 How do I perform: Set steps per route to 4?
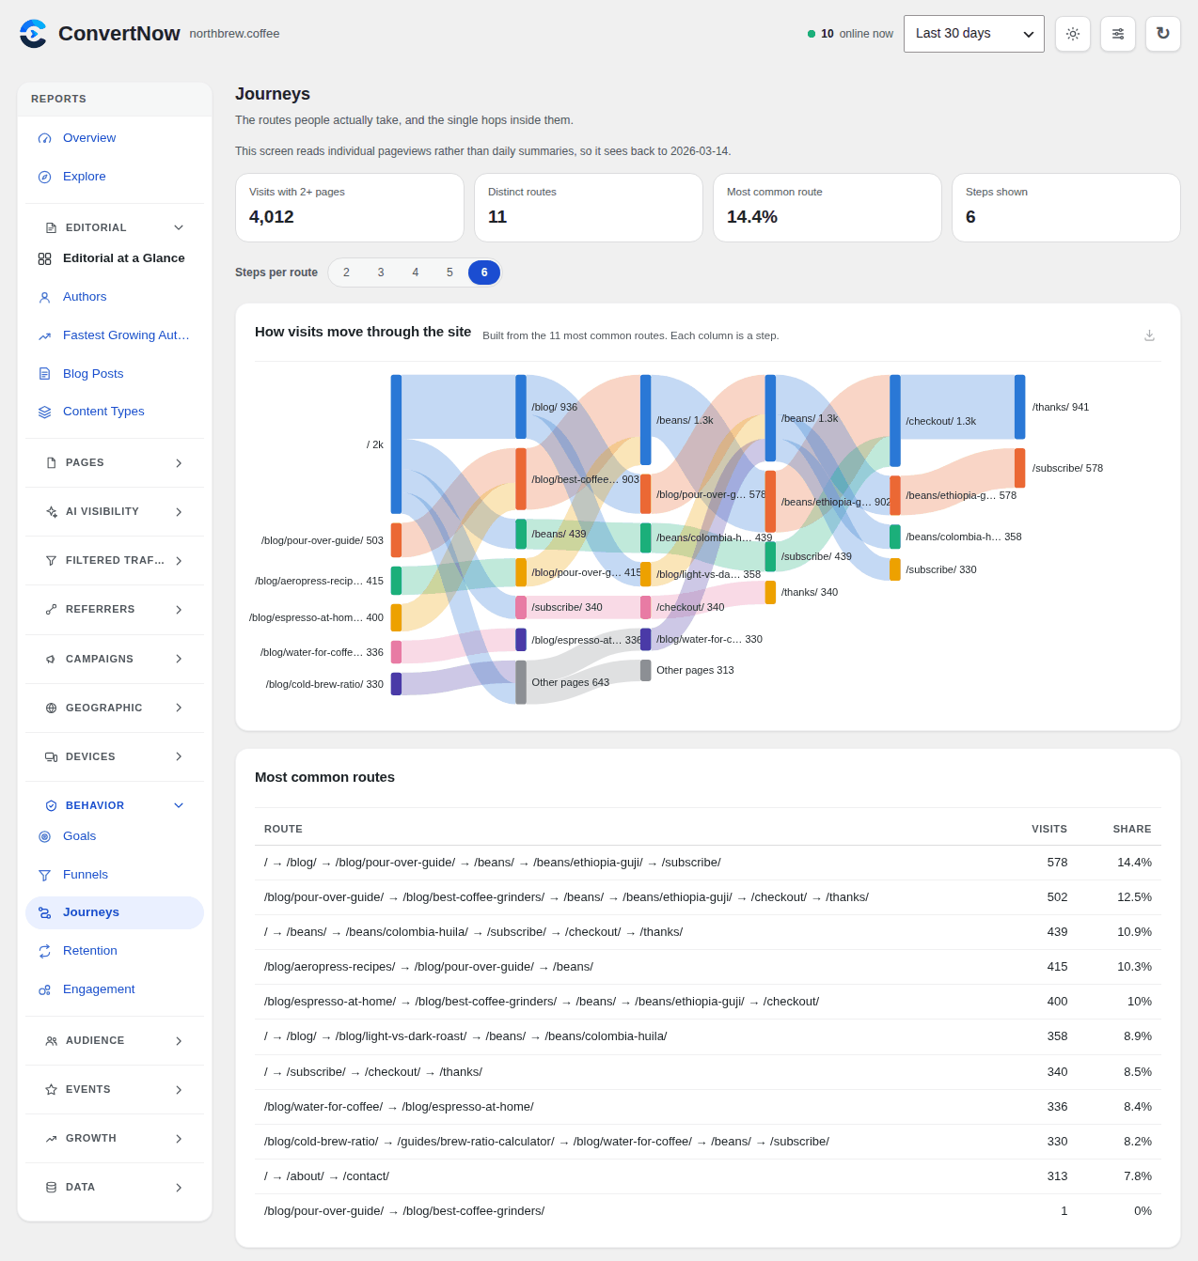point(415,272)
